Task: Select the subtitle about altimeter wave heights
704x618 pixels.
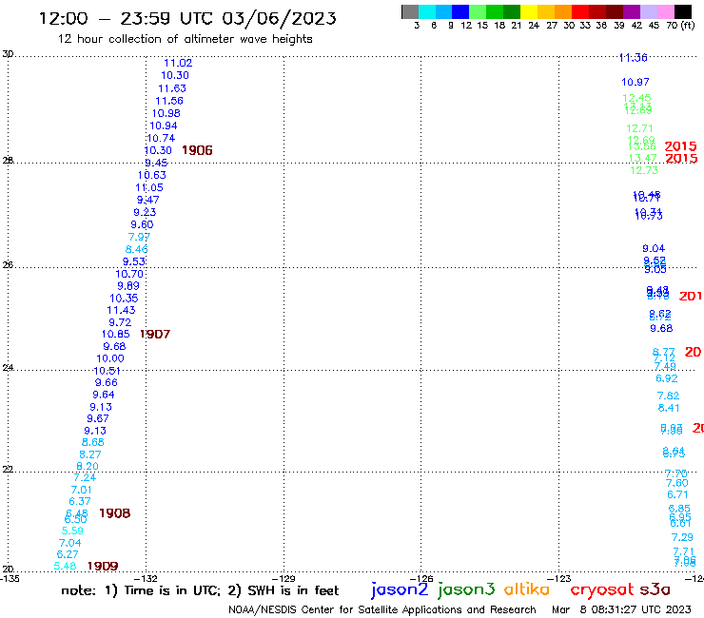Action: [185, 40]
